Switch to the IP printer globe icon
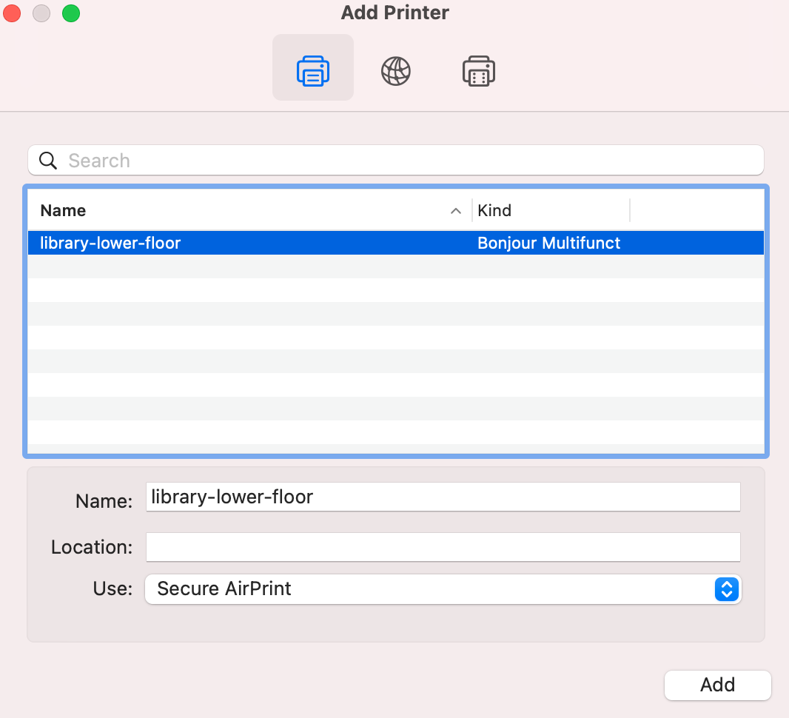The width and height of the screenshot is (789, 718). [x=395, y=71]
